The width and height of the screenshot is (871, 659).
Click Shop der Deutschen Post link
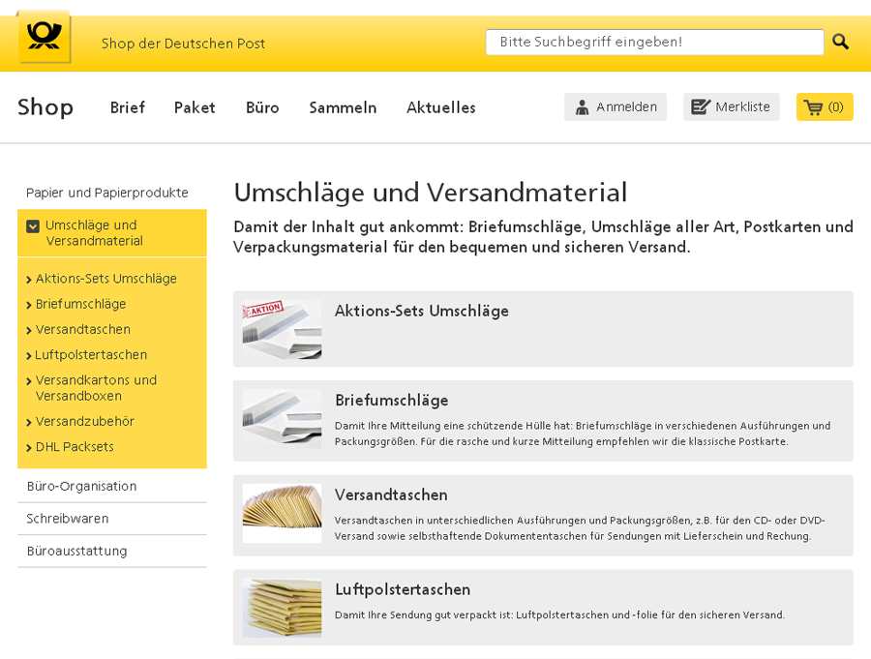[183, 44]
